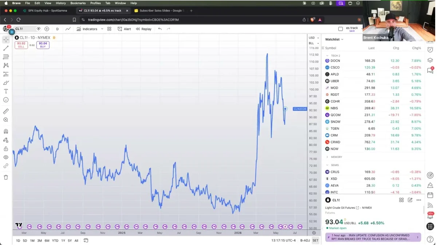Create a new Alert
Screen dimensions: 437x247
click(x=124, y=29)
